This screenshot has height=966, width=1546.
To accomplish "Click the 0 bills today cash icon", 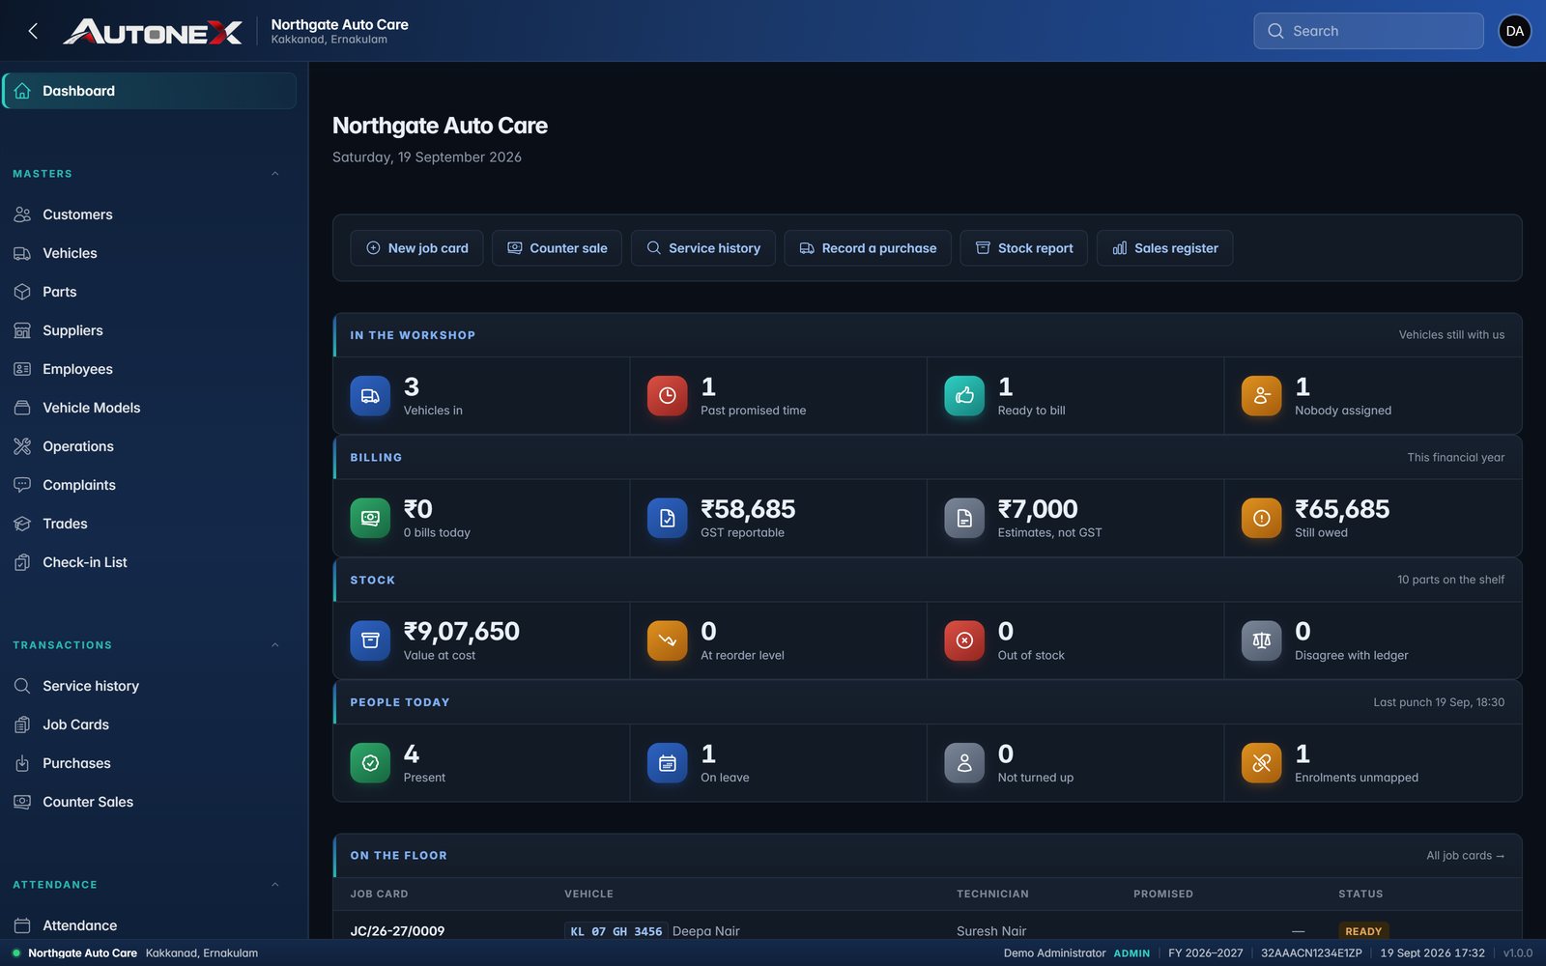I will 370,519.
